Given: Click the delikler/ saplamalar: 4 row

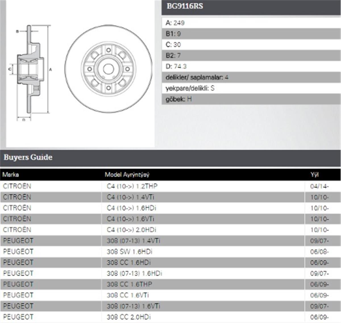Looking at the screenshot, I should coord(251,77).
